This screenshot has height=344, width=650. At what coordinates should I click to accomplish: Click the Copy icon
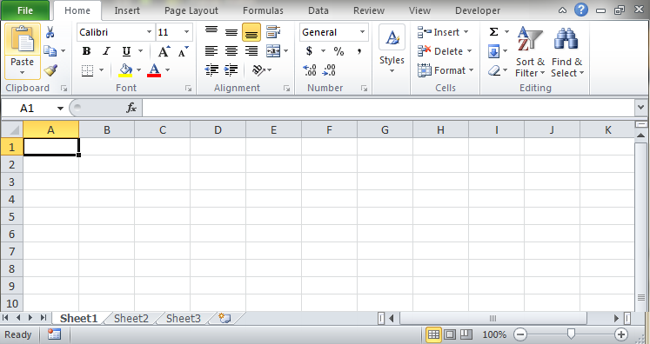(x=50, y=51)
